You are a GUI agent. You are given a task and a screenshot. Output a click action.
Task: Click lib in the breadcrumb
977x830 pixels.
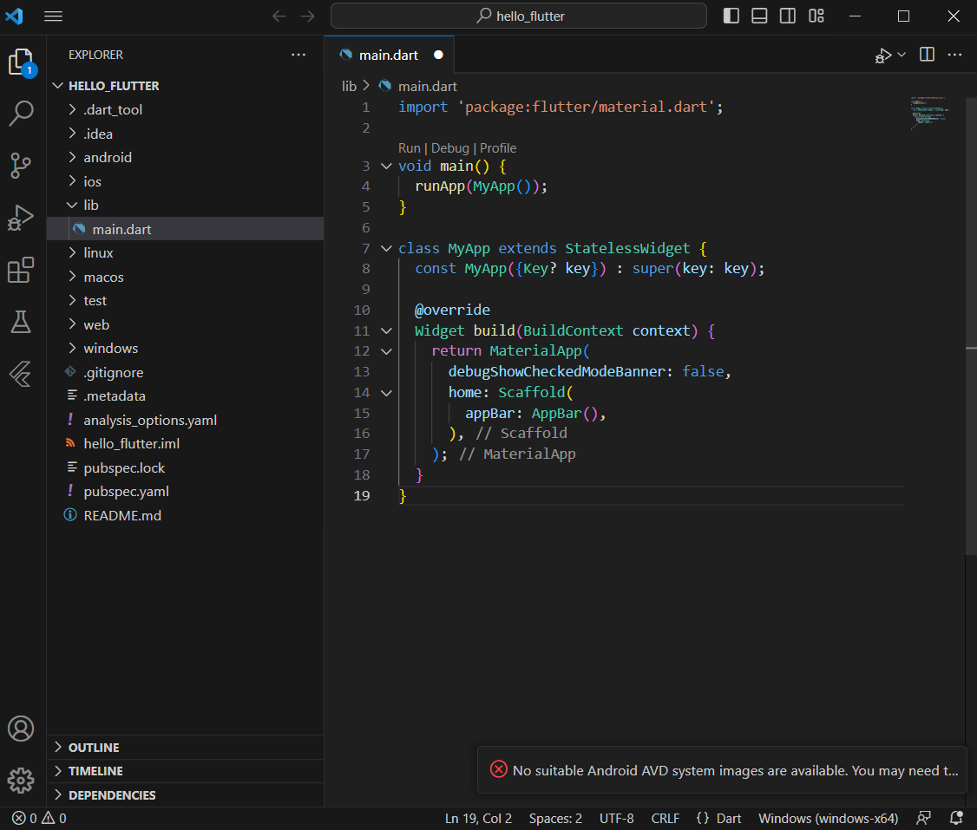(x=349, y=87)
